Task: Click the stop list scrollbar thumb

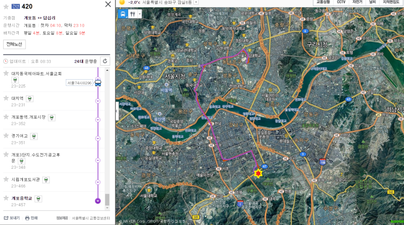Action: pyautogui.click(x=107, y=199)
